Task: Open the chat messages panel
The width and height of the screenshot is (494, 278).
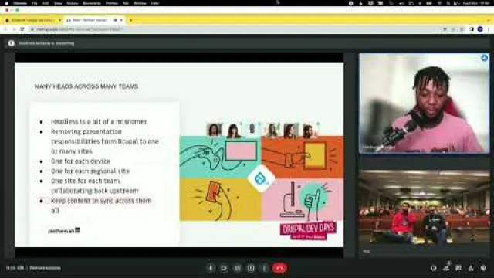Action: (x=458, y=268)
